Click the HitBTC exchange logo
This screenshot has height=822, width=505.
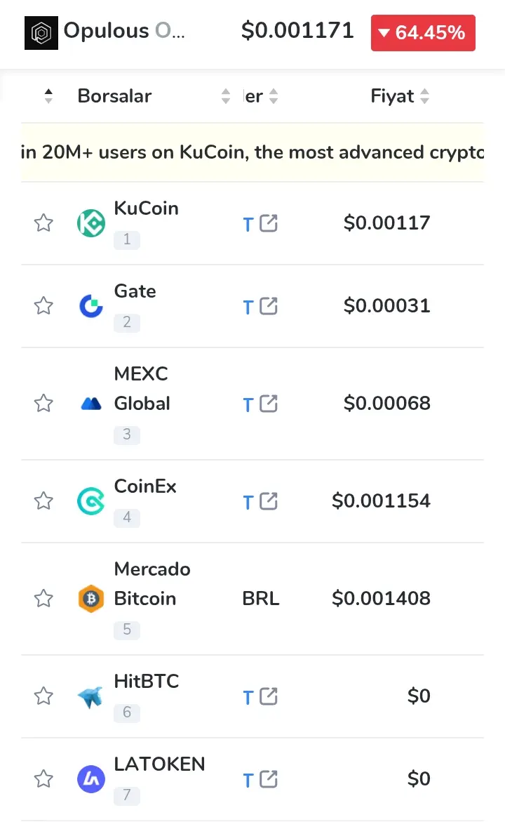click(x=90, y=697)
